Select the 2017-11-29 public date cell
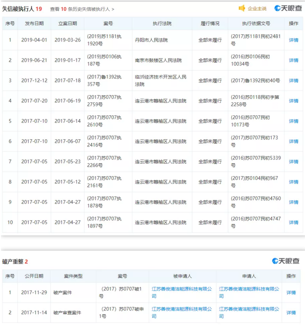The image size is (305, 326). 34,293
